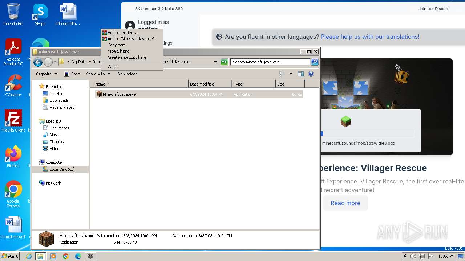Click 'Please help us with our translations!' link
The width and height of the screenshot is (465, 261).
[x=370, y=37]
